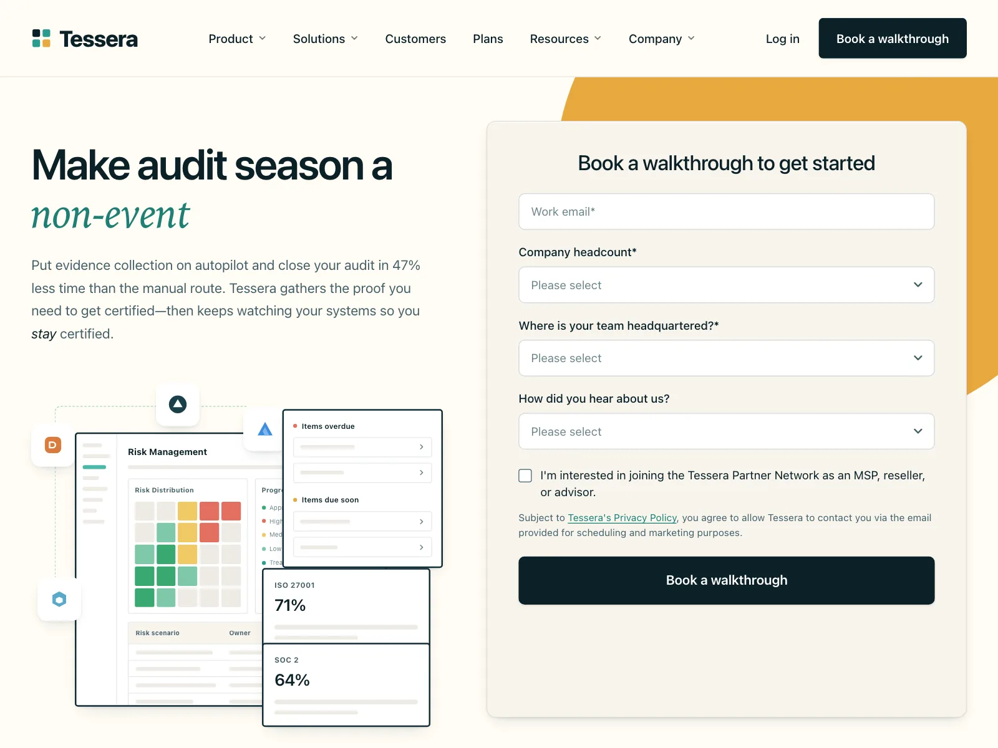Click the progress bar under ISO 27001 71%
This screenshot has height=748, width=998.
point(346,627)
